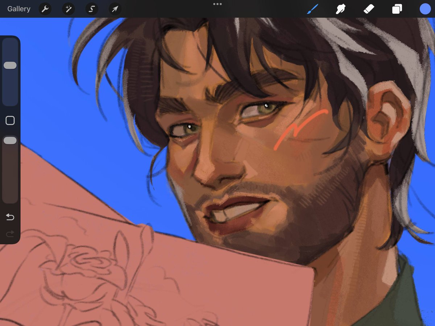Click the brush opacity slider

click(10, 169)
